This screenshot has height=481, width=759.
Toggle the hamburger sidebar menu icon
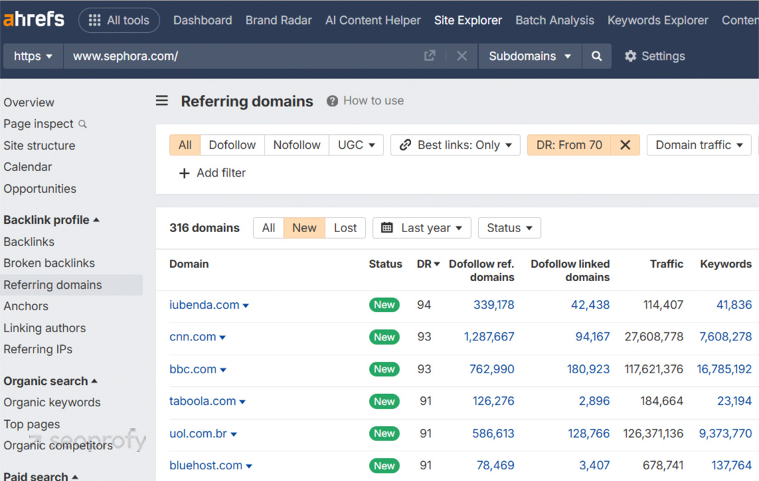[161, 101]
